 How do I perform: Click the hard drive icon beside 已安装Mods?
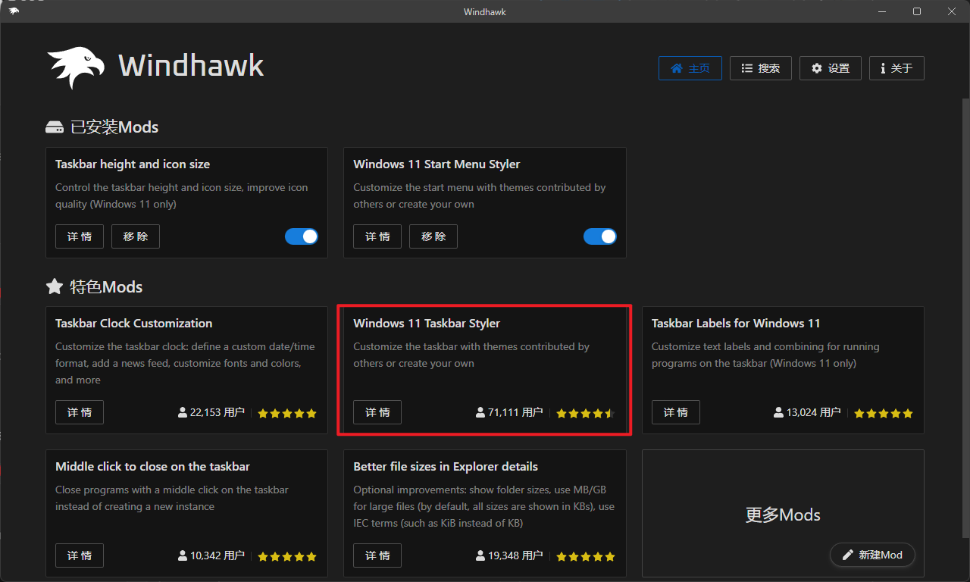click(x=55, y=127)
